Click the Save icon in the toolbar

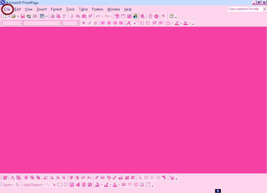pos(23,16)
